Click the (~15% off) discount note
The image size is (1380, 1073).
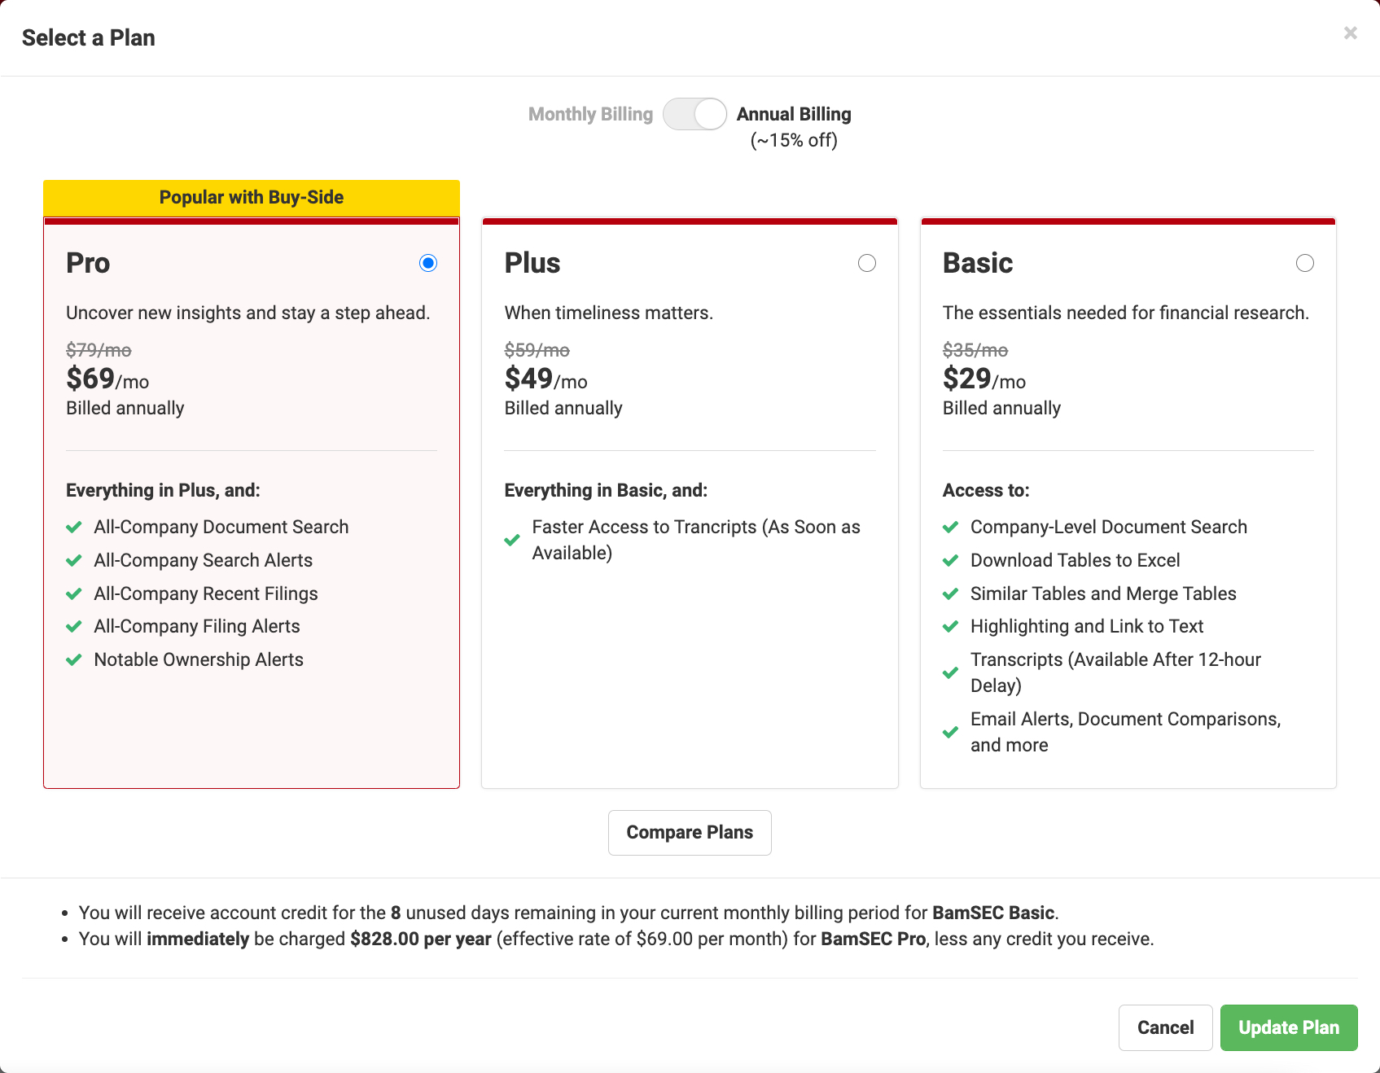(794, 140)
